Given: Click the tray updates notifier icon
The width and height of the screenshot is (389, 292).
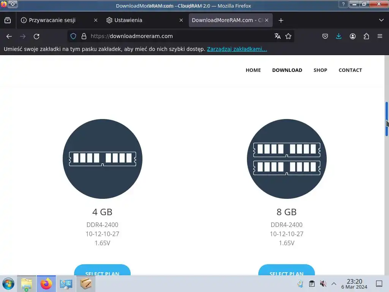Looking at the screenshot, I should point(300,284).
